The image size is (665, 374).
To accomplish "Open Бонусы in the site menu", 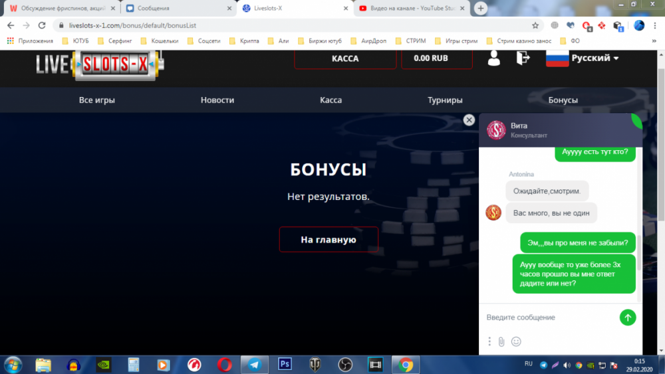I will 563,100.
